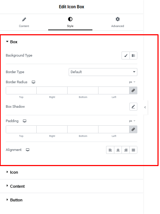The image size is (160, 214).
Task: Align icon box content center
Action: [118, 150]
